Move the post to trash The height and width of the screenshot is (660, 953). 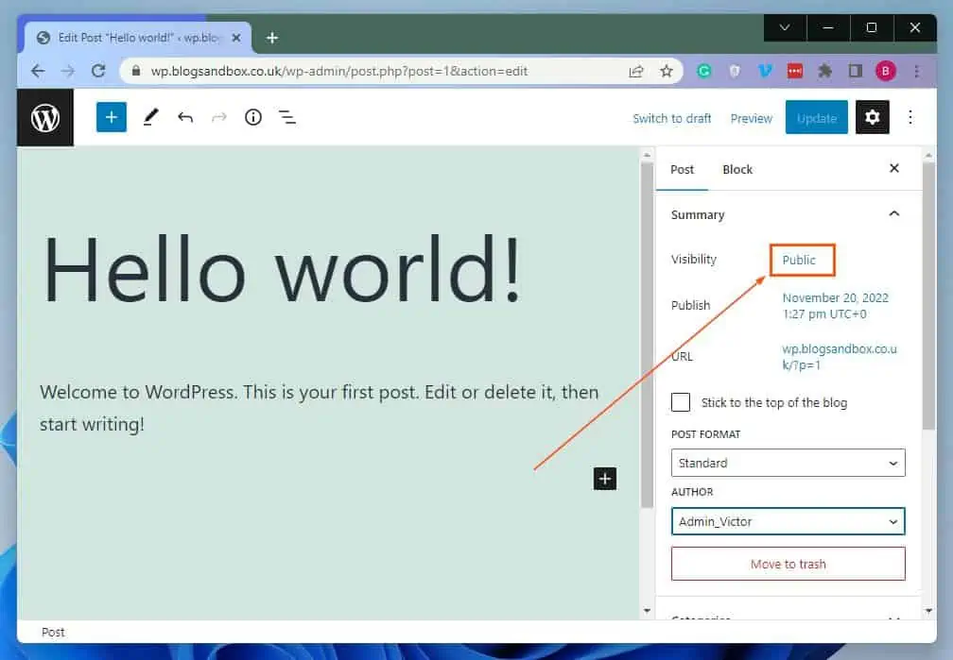click(x=788, y=564)
